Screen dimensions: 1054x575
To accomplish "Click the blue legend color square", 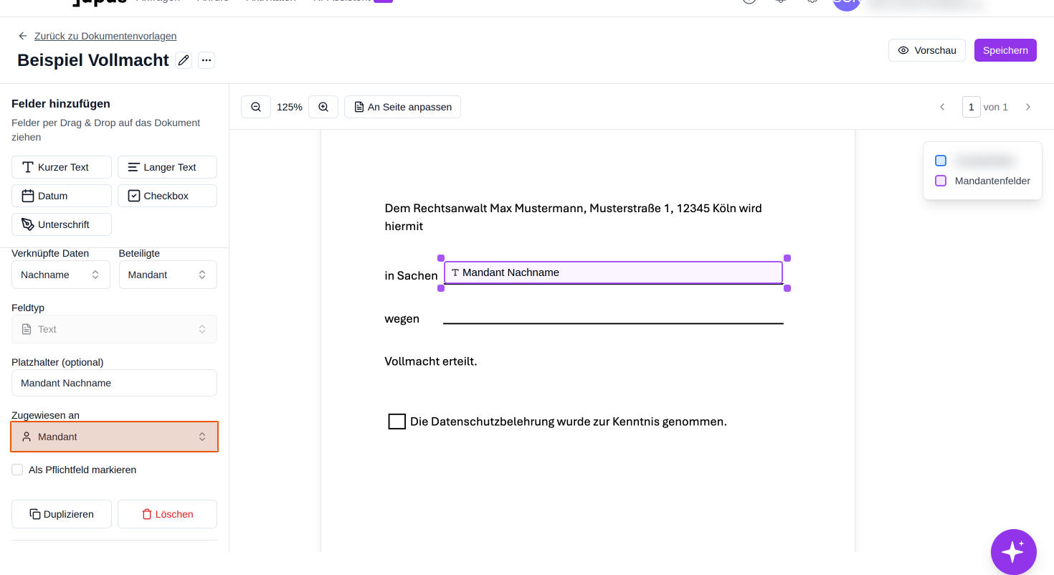I will 941,161.
